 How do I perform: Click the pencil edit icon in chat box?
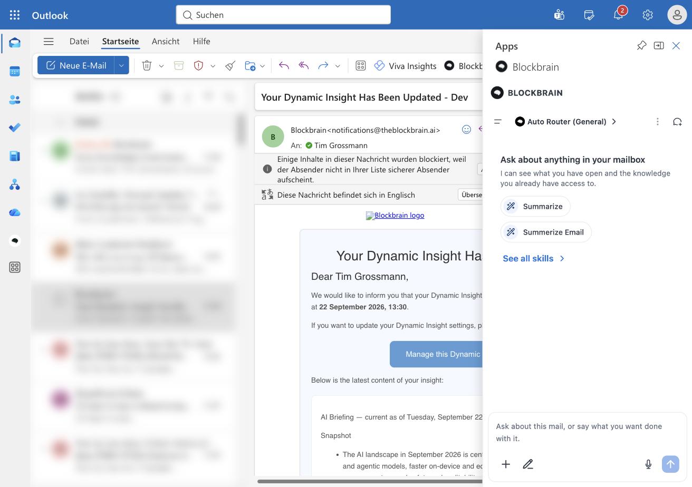click(x=528, y=464)
